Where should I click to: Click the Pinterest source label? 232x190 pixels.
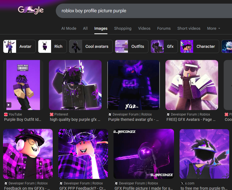point(61,114)
